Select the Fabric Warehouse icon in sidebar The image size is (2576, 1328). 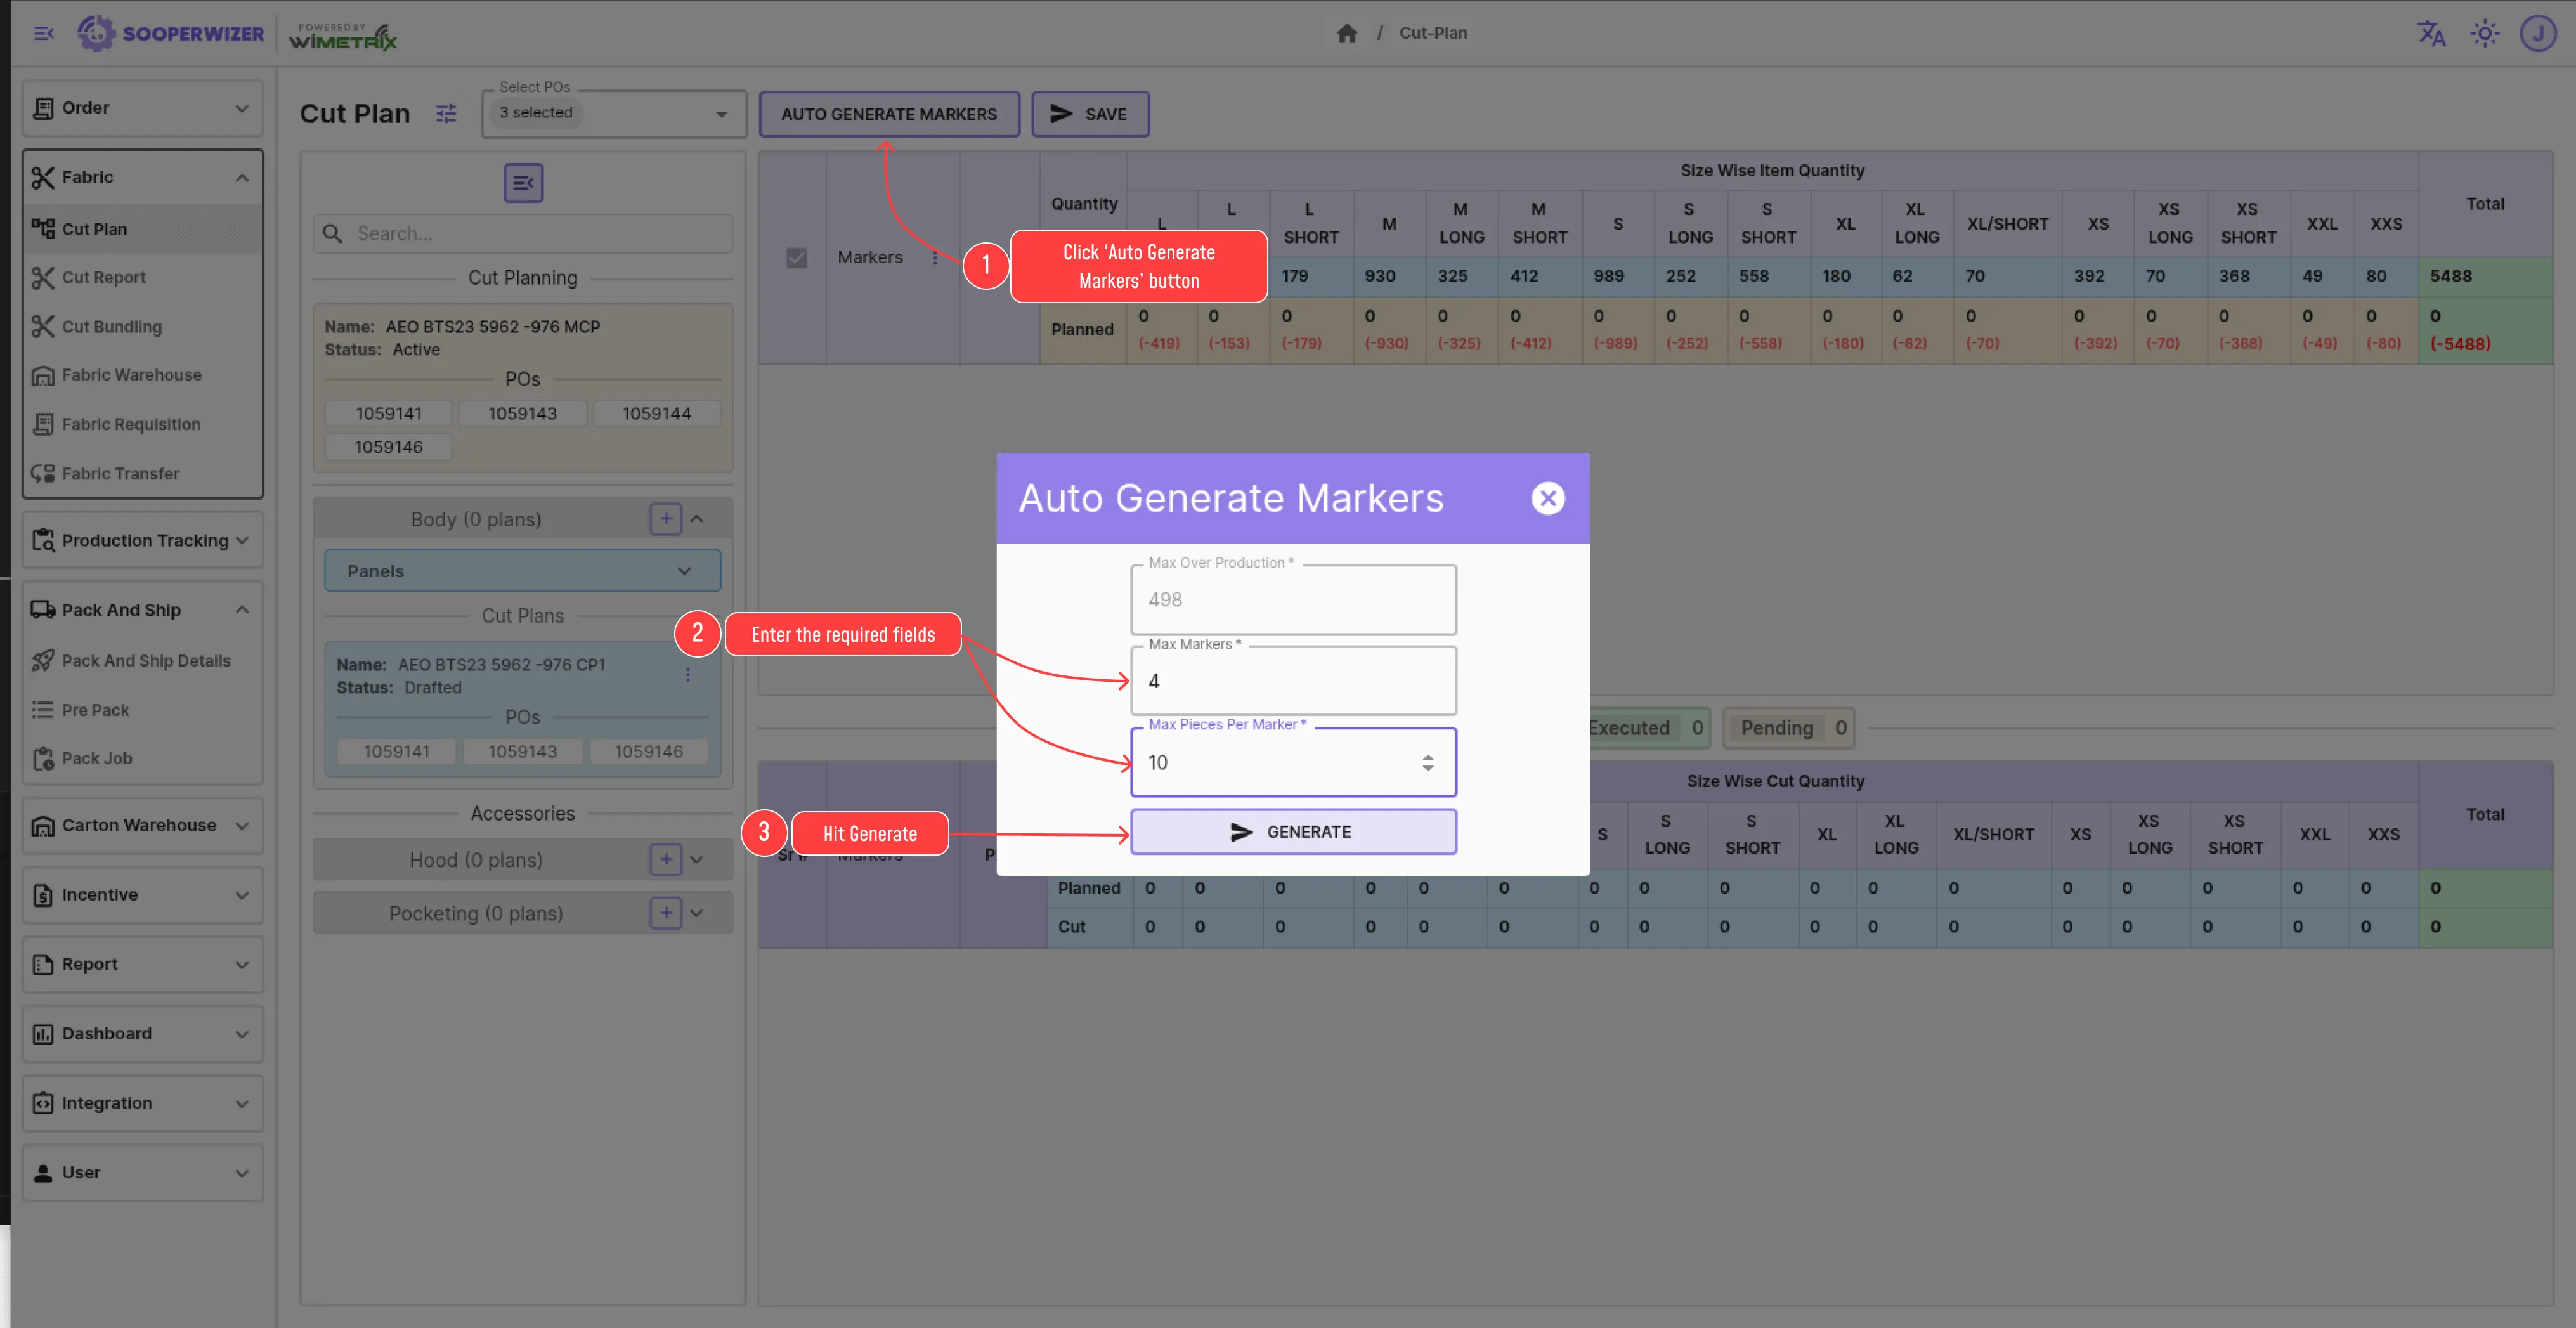coord(45,375)
